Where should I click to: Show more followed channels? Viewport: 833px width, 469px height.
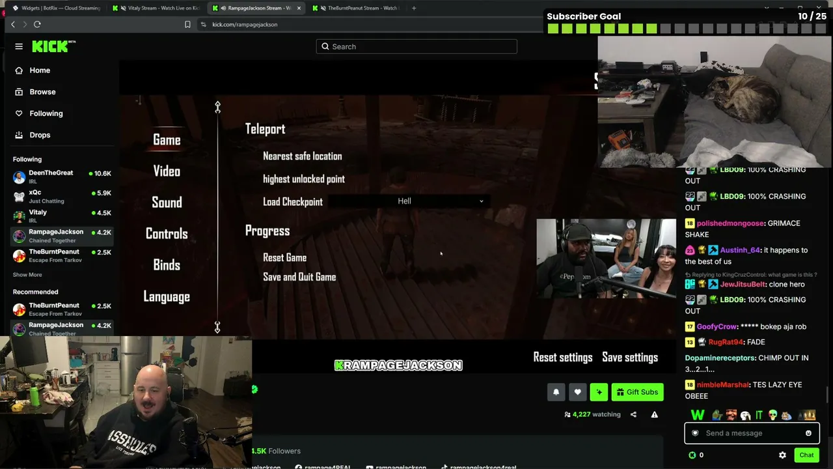click(x=27, y=275)
